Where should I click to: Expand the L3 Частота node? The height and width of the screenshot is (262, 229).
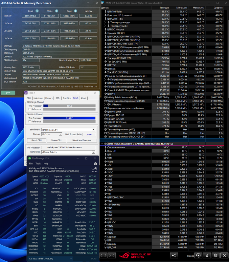point(105,104)
